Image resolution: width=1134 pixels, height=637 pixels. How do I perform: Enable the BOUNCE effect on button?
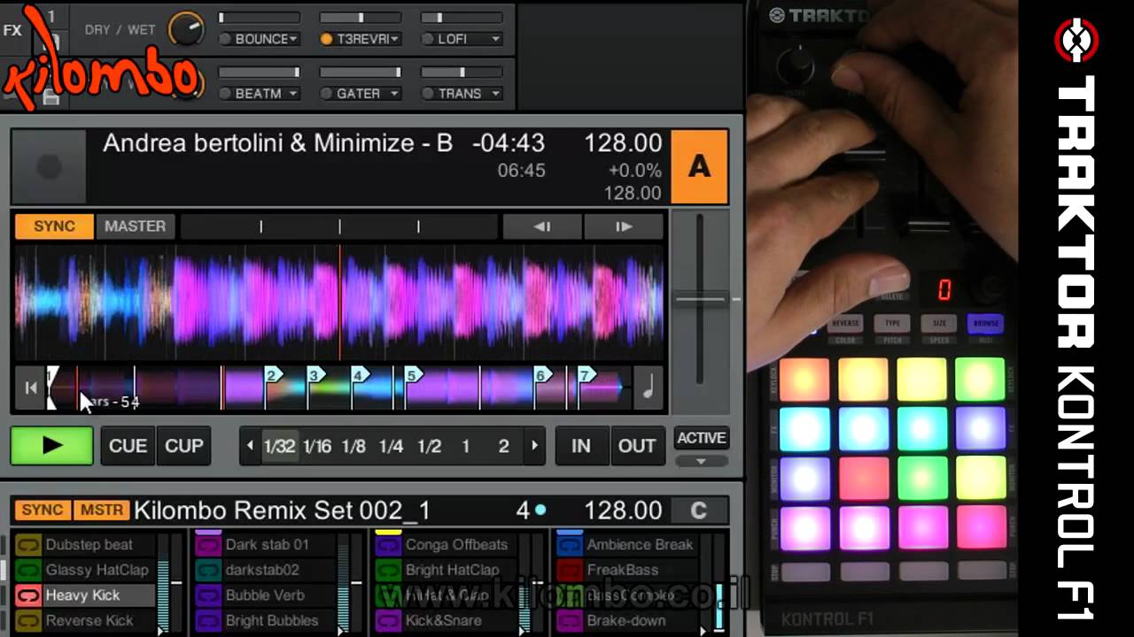point(225,39)
